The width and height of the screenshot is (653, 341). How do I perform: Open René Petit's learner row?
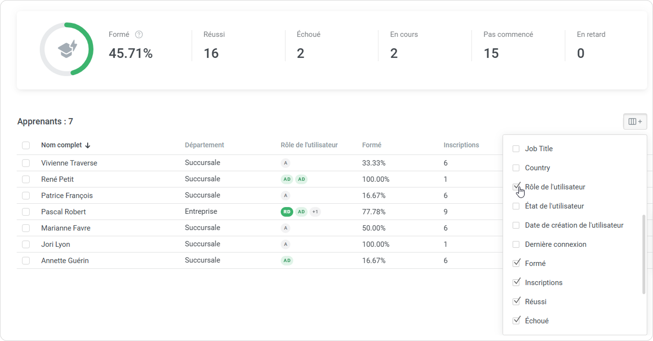57,179
